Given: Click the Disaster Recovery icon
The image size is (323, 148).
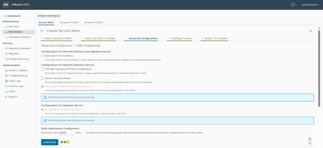Looking at the screenshot, I should [x=6, y=59].
